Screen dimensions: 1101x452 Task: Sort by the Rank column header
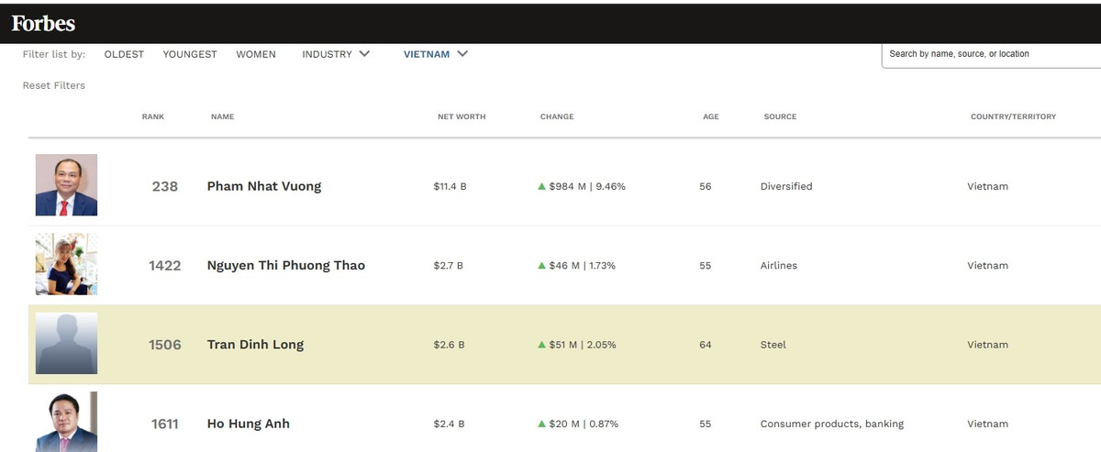coord(152,116)
